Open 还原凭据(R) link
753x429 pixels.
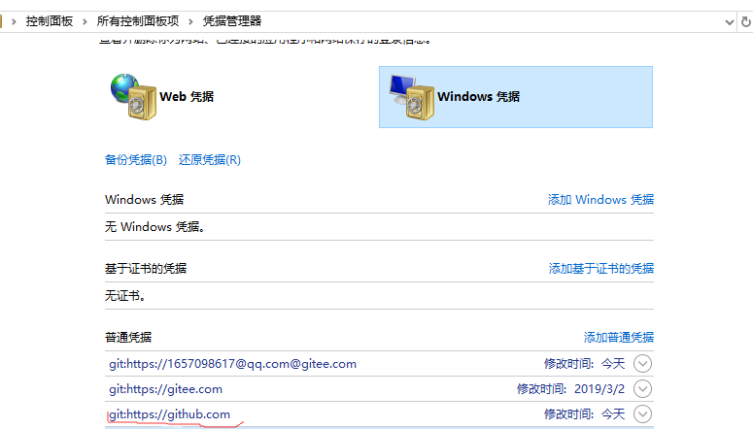click(x=209, y=159)
